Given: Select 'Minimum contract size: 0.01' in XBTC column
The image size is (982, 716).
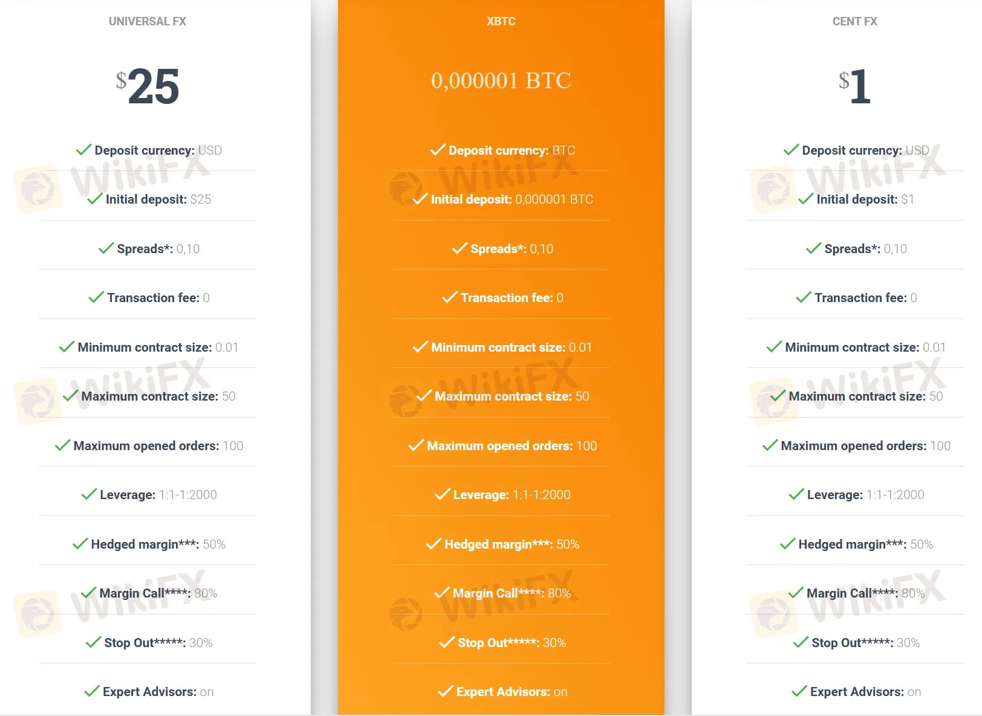Looking at the screenshot, I should click(512, 347).
